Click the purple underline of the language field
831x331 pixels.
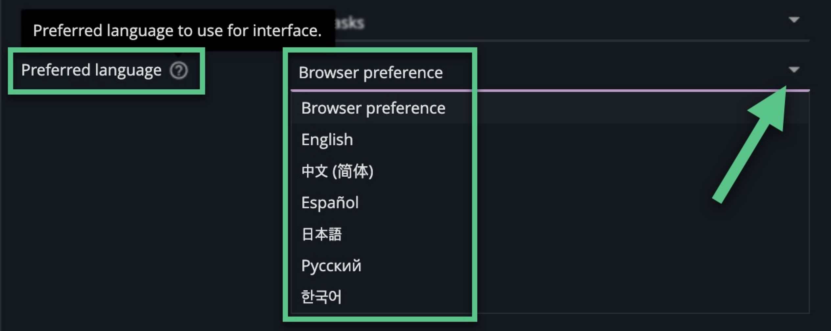(x=625, y=90)
